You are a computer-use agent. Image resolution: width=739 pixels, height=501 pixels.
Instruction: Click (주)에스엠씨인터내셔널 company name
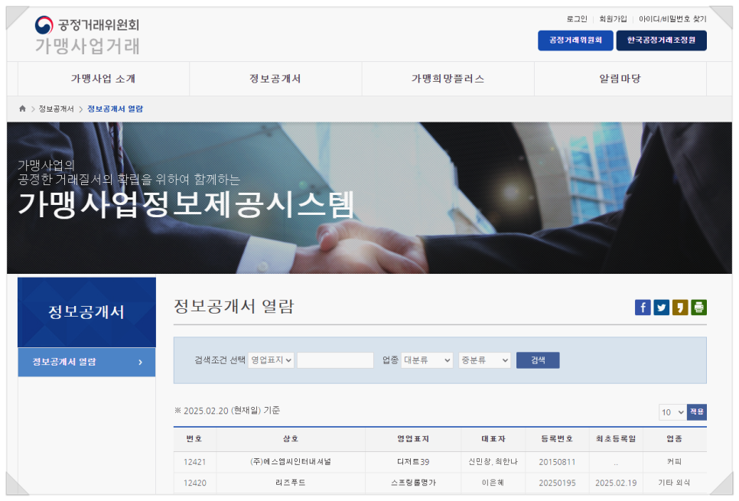click(291, 462)
